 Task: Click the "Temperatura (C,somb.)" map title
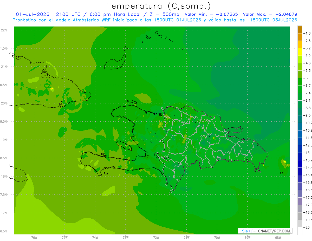tap(159, 6)
